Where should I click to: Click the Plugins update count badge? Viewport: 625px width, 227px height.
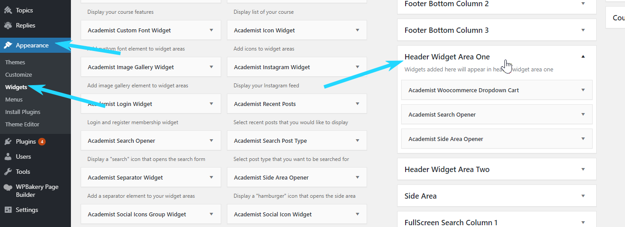click(42, 141)
